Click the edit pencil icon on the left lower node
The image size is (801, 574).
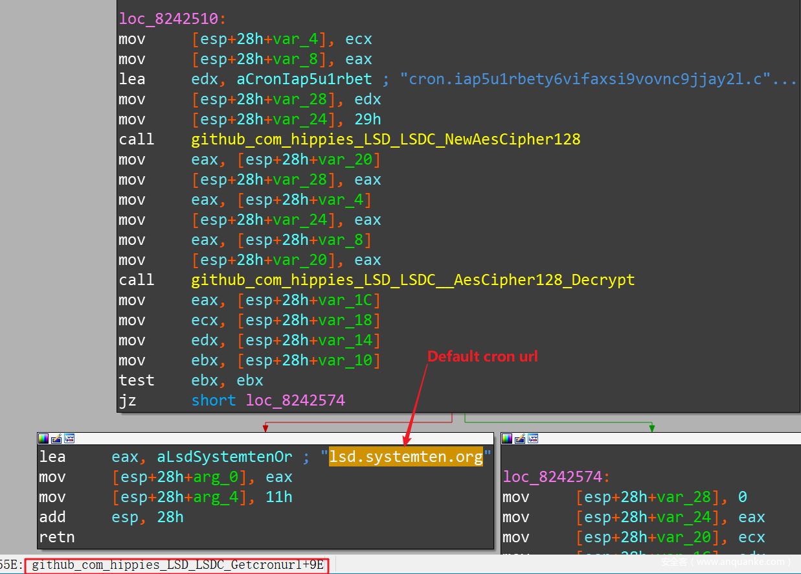(56, 439)
